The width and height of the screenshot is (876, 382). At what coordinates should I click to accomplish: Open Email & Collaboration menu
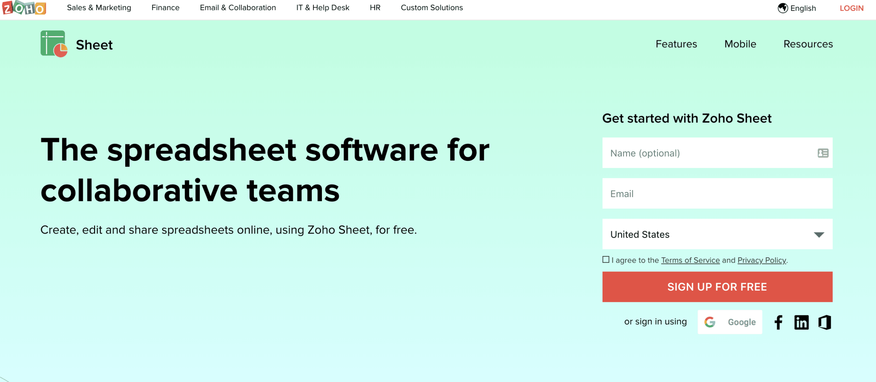pyautogui.click(x=238, y=8)
